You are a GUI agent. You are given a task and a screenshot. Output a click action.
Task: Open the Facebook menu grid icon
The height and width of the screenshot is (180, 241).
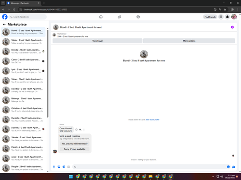221,17
